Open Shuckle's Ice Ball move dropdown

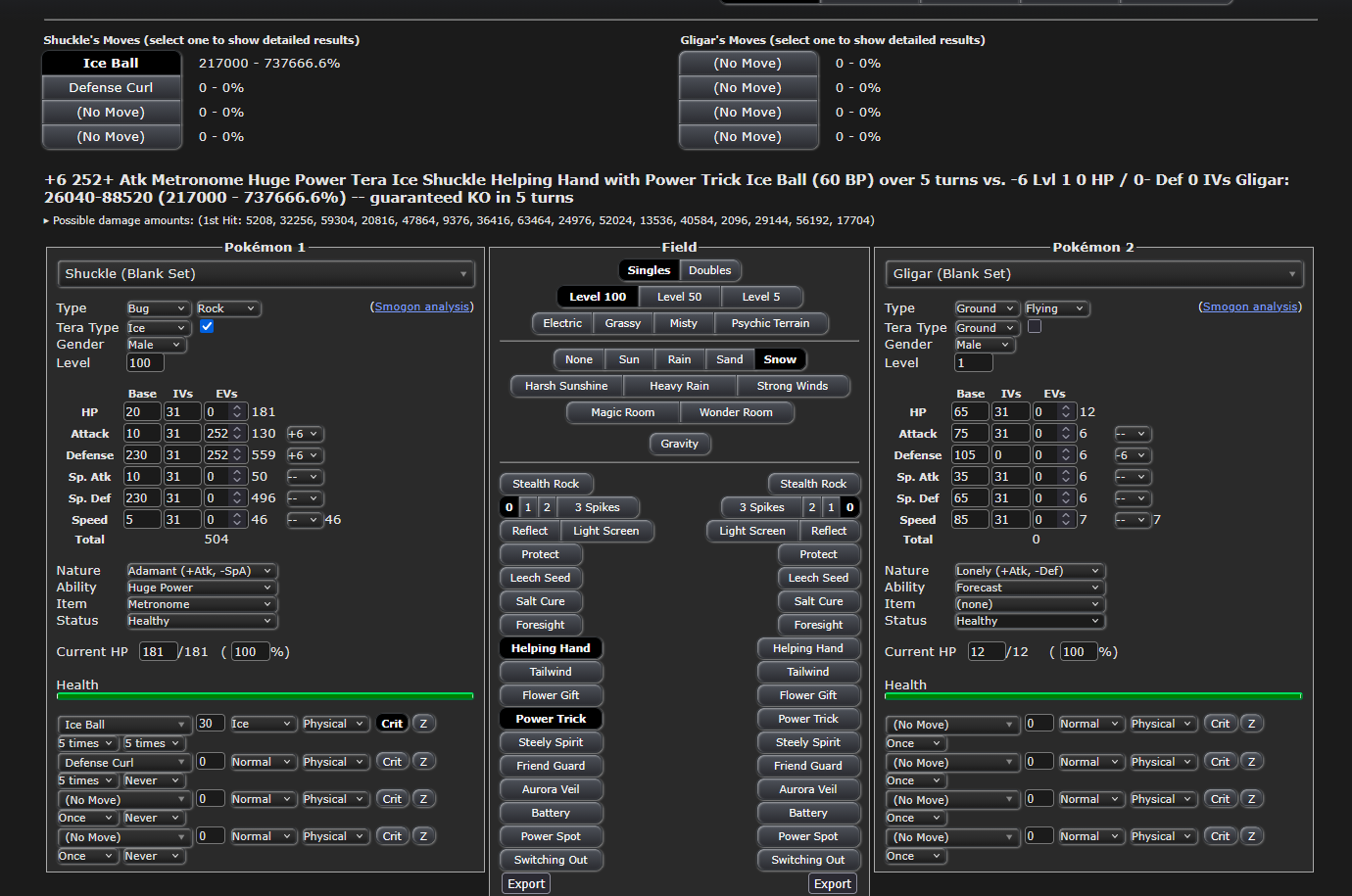coord(124,725)
